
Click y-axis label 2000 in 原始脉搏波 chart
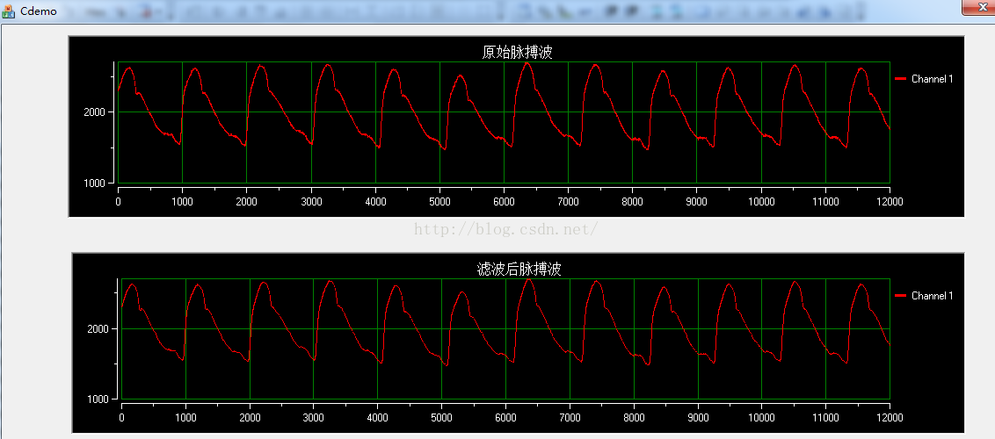pos(95,112)
